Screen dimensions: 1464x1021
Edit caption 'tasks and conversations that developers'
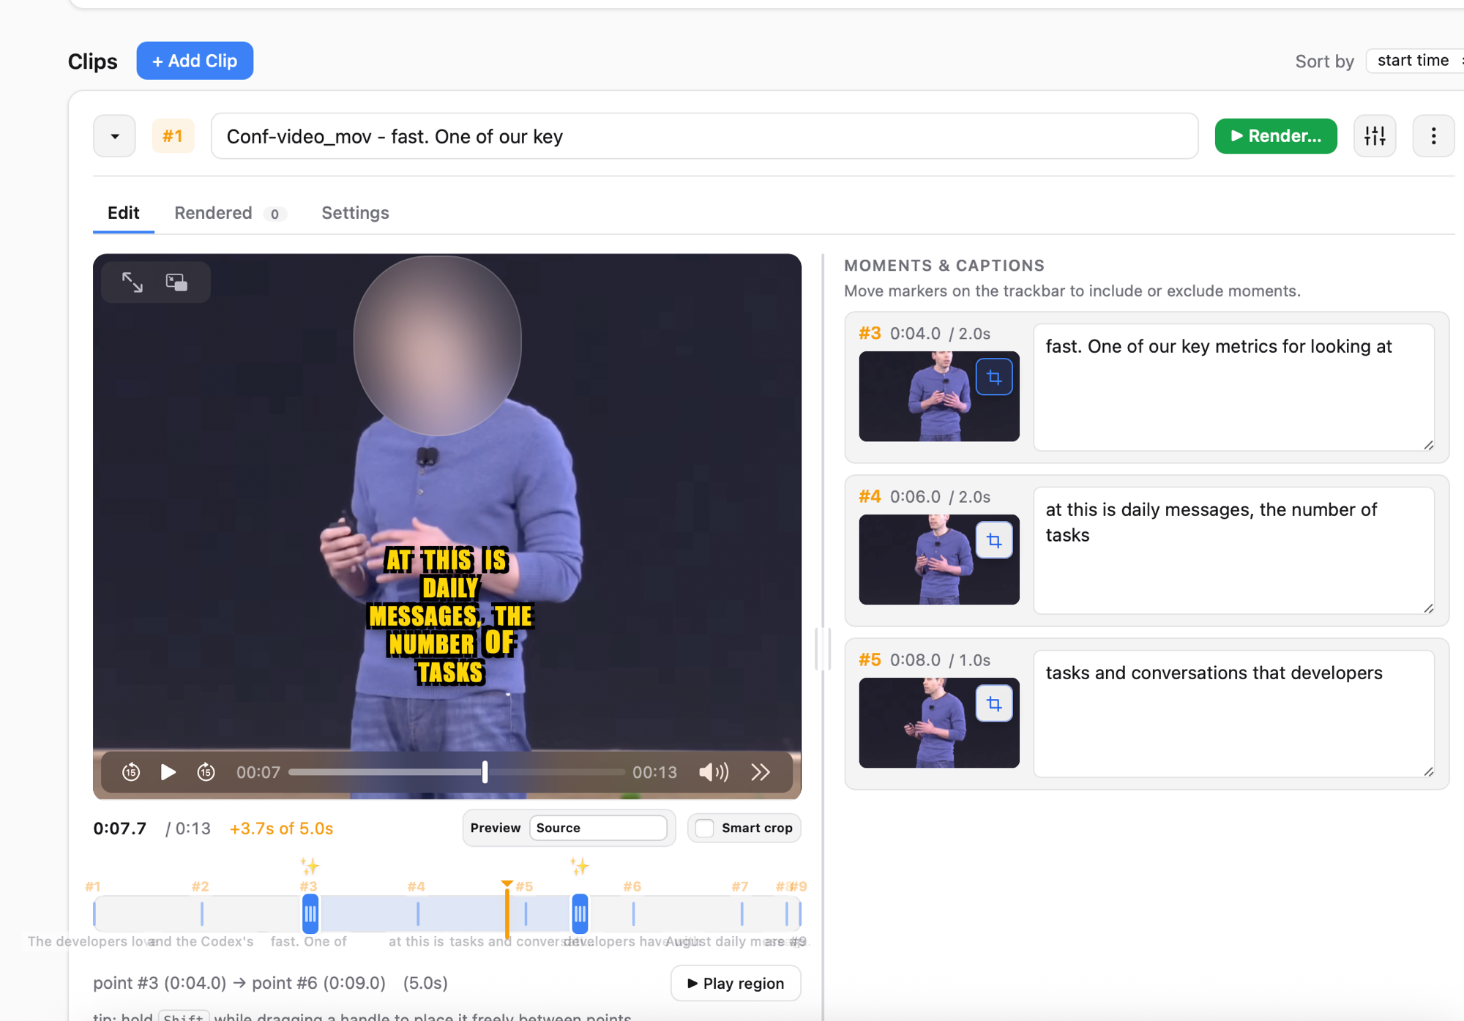point(1234,714)
